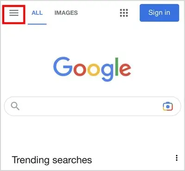Click the first red o in logo
This screenshot has width=185, height=171.
point(80,70)
